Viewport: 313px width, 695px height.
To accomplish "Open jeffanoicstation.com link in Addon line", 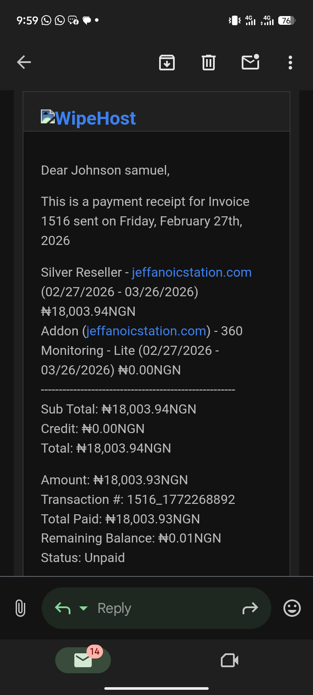I will click(x=146, y=331).
